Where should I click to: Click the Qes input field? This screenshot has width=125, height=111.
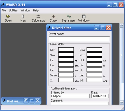coord(94,54)
